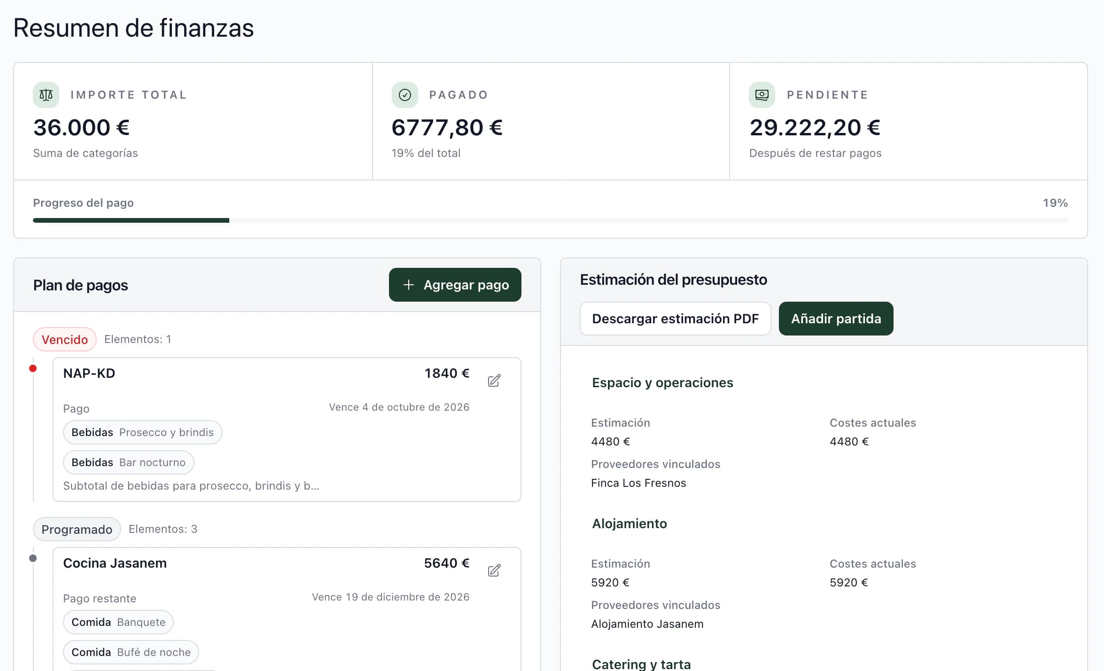Screen dimensions: 1104x671
Task: Open the NAP-KD payment title
Action: coord(89,373)
